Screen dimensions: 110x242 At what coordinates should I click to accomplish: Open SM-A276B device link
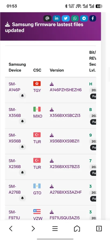click(x=15, y=189)
